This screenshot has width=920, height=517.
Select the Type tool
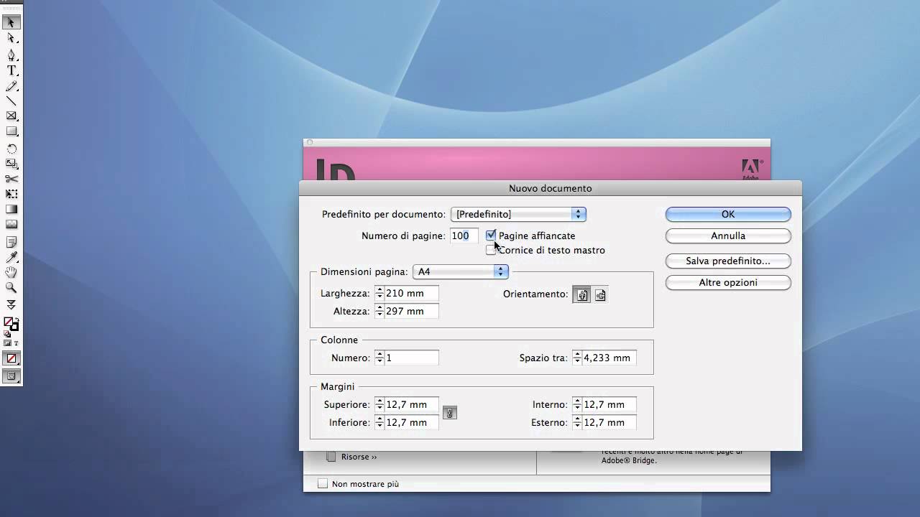(11, 70)
